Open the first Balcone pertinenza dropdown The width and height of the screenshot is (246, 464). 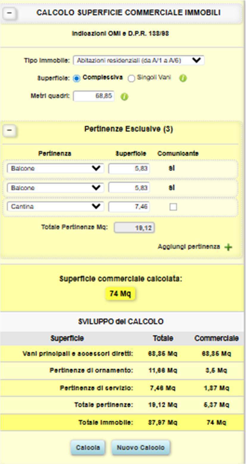tap(55, 168)
